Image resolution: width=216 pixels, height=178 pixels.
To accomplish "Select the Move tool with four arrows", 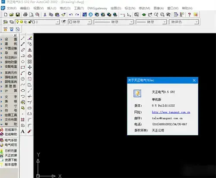I will click(x=30, y=67).
